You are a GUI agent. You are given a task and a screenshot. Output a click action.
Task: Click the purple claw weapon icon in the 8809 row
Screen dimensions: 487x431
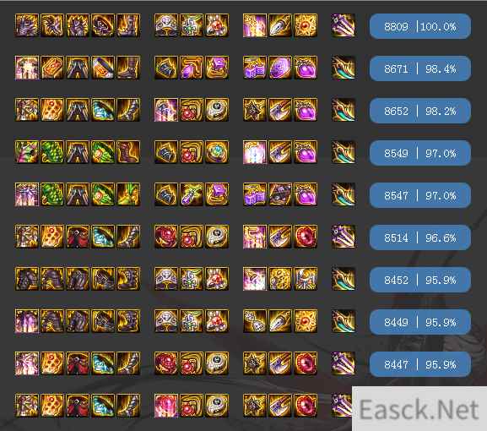[x=343, y=25]
